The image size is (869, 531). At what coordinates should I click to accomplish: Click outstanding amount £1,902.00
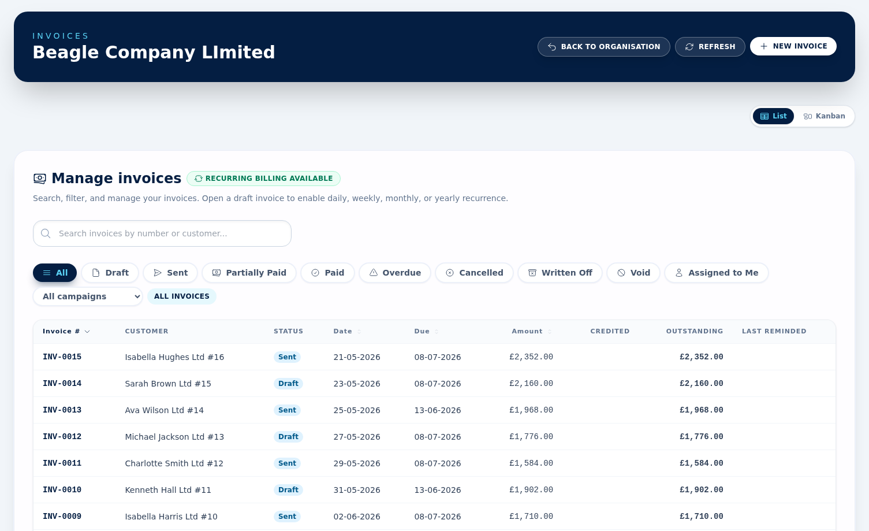(x=701, y=490)
